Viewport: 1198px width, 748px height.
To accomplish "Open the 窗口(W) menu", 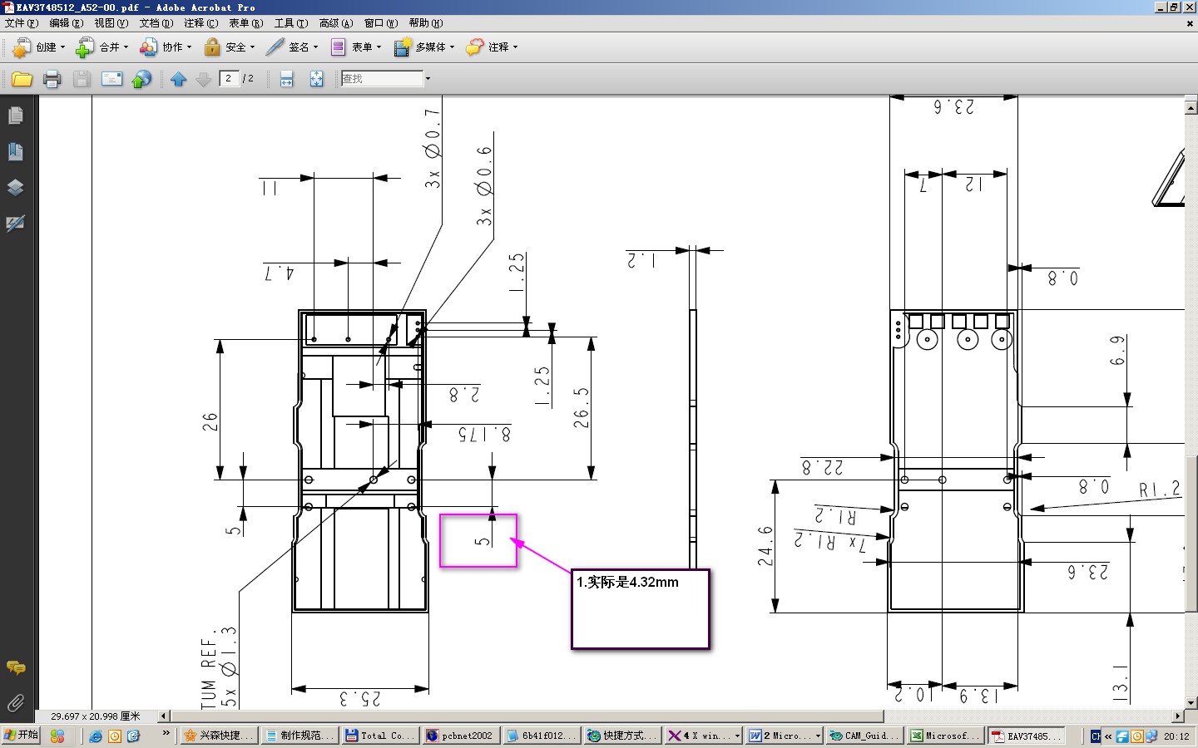I will click(x=381, y=23).
